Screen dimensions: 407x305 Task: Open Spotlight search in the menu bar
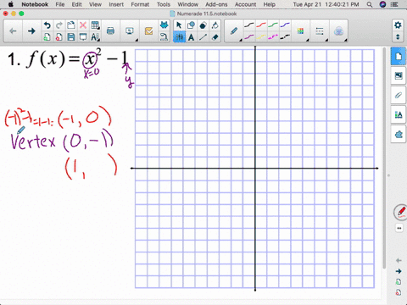370,4
